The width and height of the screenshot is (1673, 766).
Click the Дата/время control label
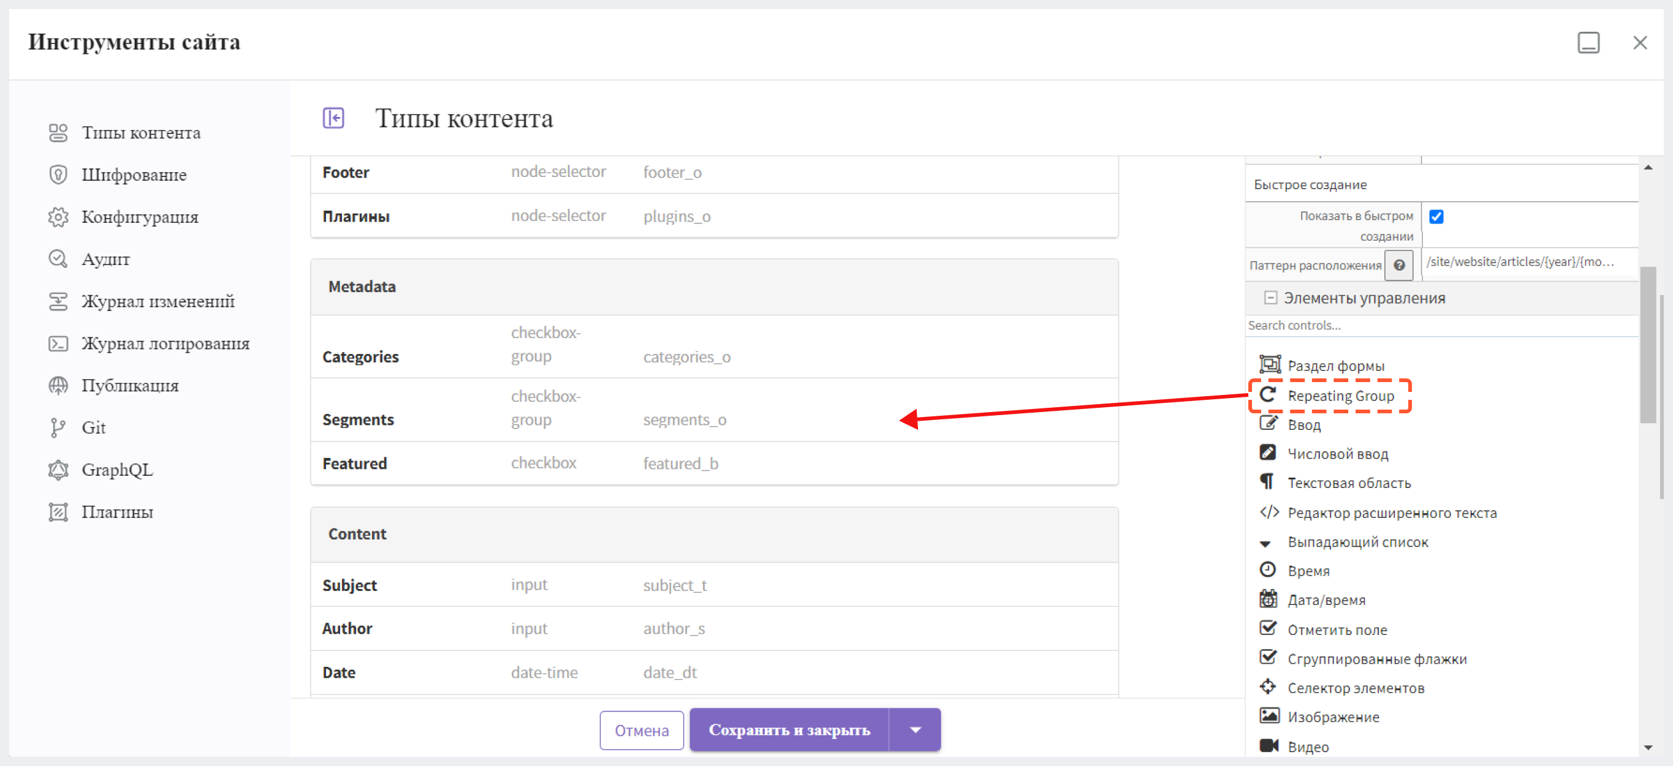click(x=1326, y=601)
